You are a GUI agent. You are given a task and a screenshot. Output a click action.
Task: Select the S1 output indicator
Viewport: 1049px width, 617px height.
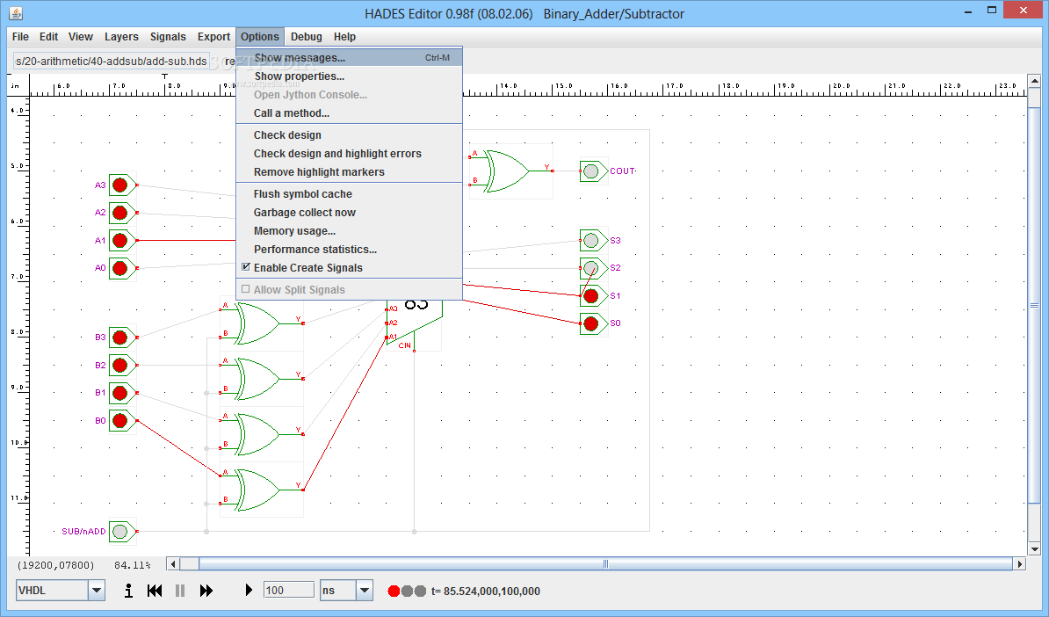[591, 296]
